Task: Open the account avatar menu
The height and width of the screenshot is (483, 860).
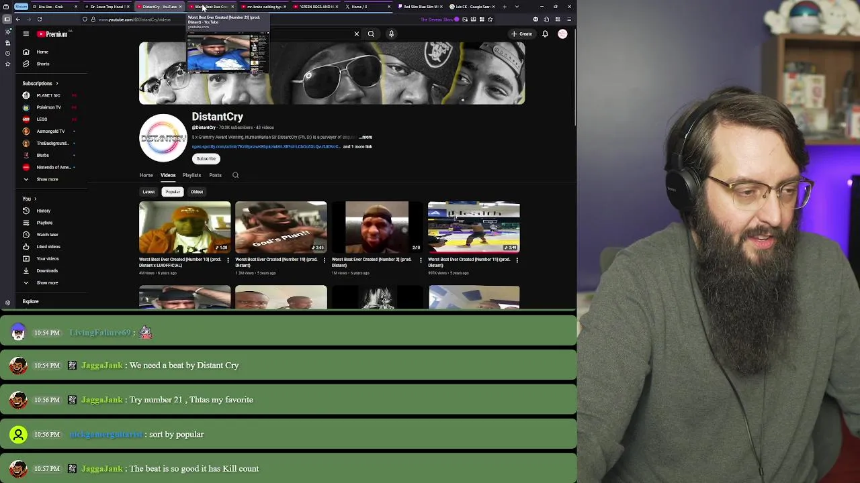Action: pyautogui.click(x=562, y=34)
